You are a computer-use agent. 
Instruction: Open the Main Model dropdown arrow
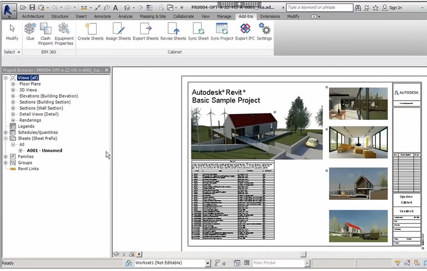(x=307, y=263)
